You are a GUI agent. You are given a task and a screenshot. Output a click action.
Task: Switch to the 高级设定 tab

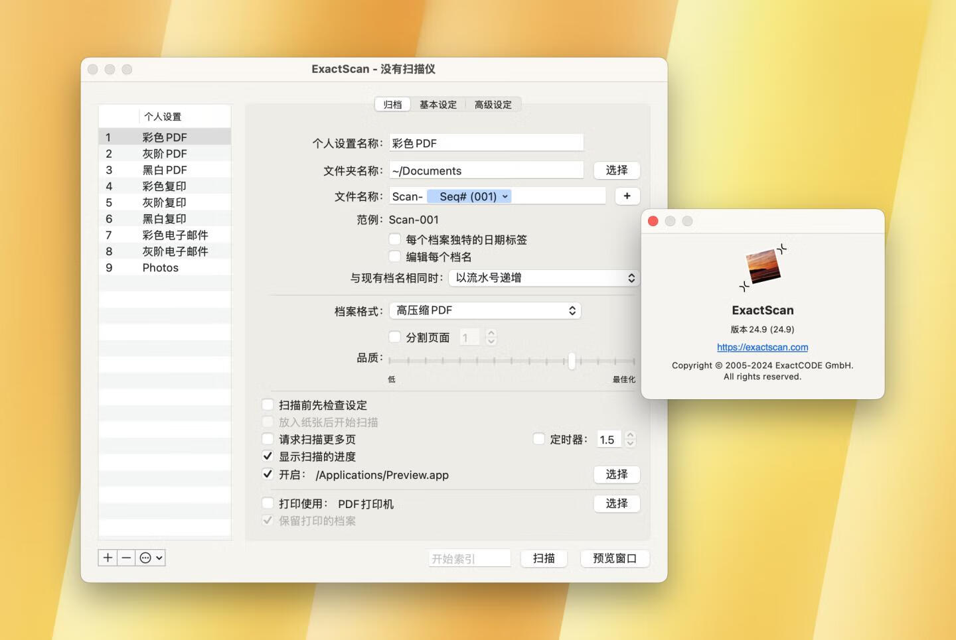point(493,105)
